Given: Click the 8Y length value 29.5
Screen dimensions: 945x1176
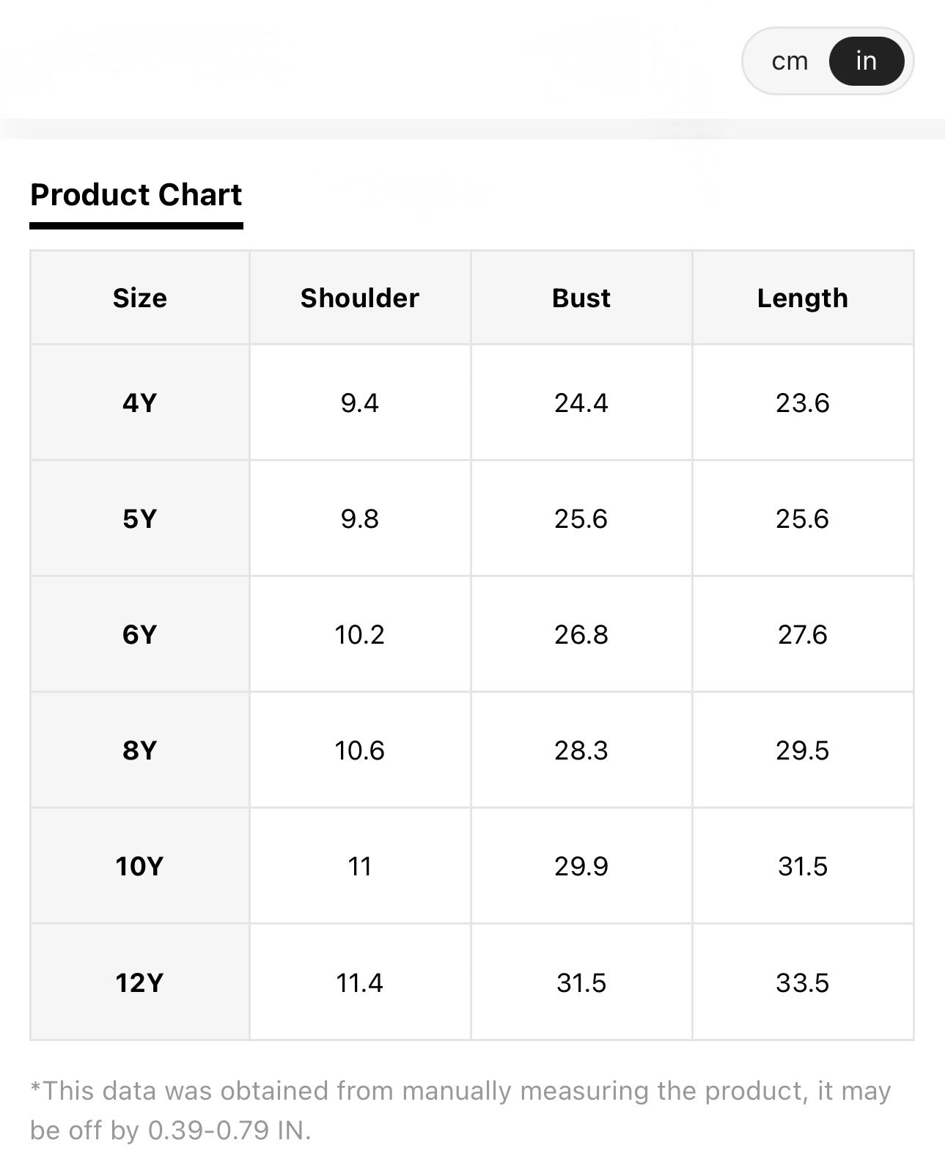Looking at the screenshot, I should tap(803, 750).
